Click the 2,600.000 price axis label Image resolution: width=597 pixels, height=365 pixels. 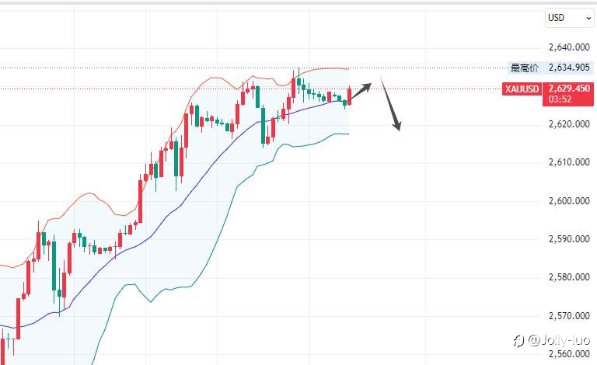[x=569, y=200]
